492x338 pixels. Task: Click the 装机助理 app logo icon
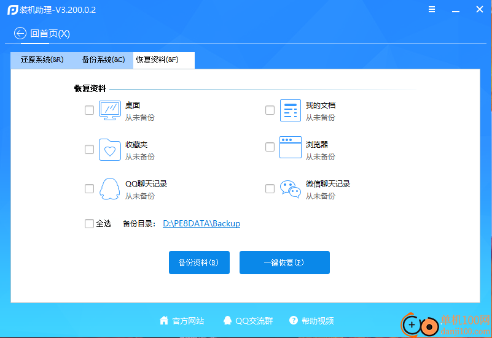[13, 10]
